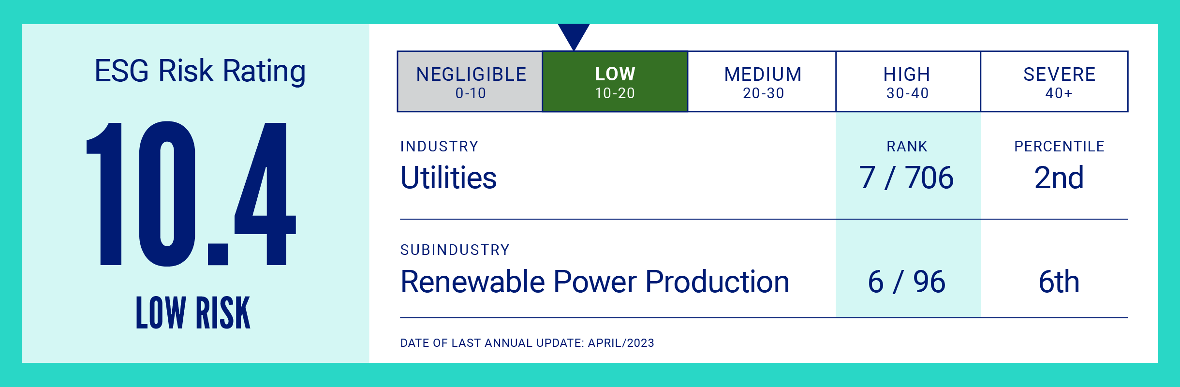Click the INDUSTRY label
1180x387 pixels.
439,146
